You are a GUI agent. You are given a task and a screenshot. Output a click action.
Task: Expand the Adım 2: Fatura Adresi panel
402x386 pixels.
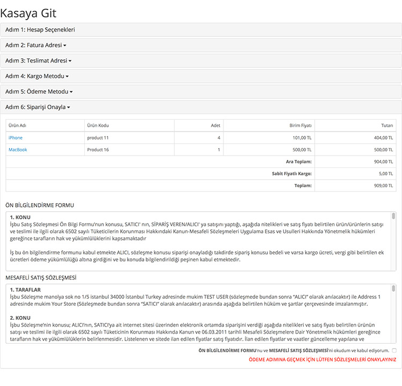click(x=35, y=45)
